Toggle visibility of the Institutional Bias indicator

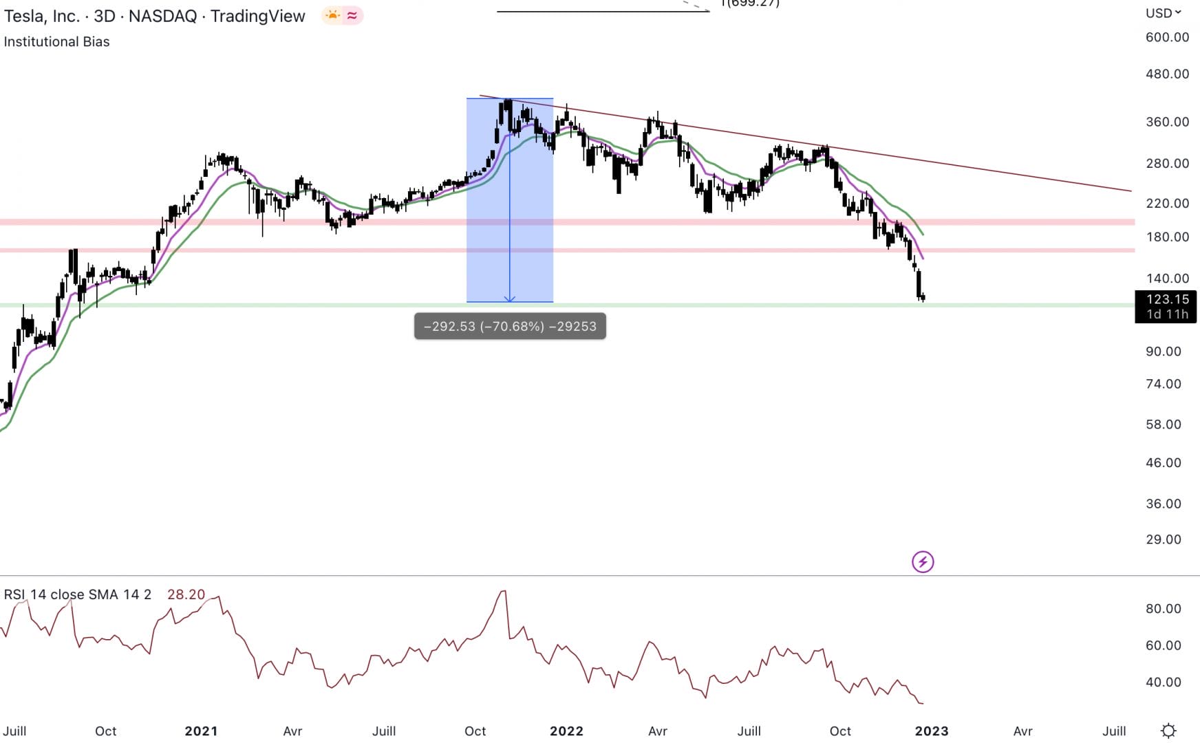(x=56, y=41)
